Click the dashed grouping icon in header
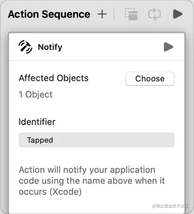 click(131, 14)
